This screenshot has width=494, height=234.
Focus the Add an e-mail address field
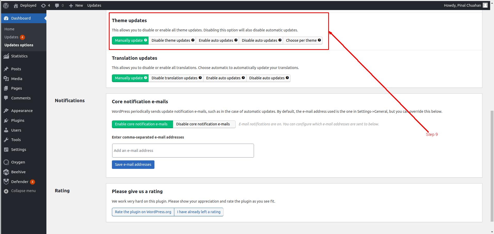tap(183, 151)
